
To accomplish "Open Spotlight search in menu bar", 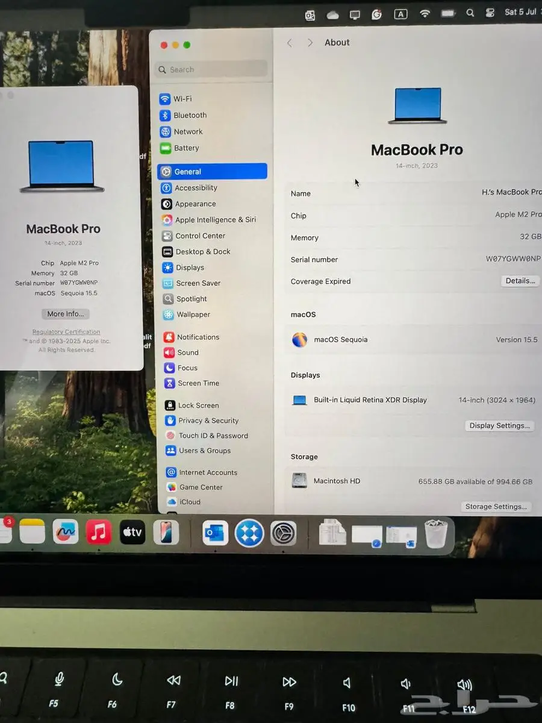I will 470,13.
